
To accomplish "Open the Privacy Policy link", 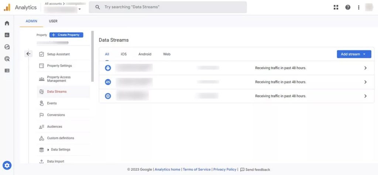I will [x=224, y=169].
